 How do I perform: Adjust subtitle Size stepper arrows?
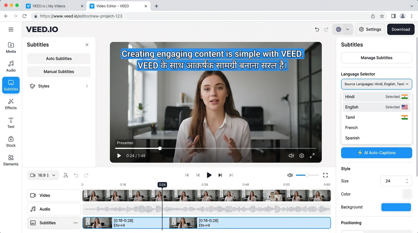click(407, 181)
